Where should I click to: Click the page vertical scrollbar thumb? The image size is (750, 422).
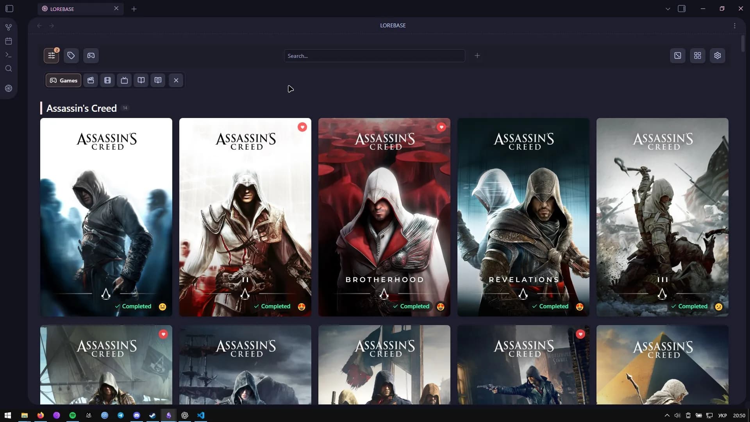[743, 43]
